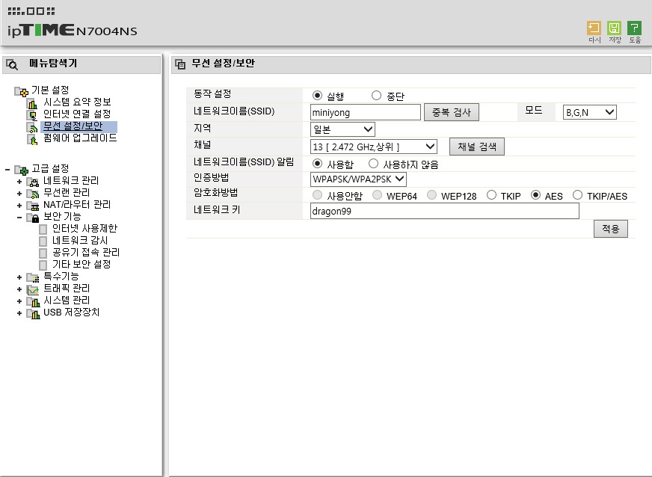This screenshot has width=652, height=477.
Task: Open 공유기 접속 관리 menu item
Action: click(x=86, y=253)
